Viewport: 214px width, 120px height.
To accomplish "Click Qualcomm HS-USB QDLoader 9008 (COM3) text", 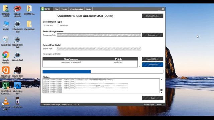I will point(85,16).
